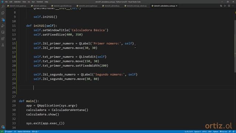Open the Extensions view
236x133 pixels.
click(x=3, y=38)
